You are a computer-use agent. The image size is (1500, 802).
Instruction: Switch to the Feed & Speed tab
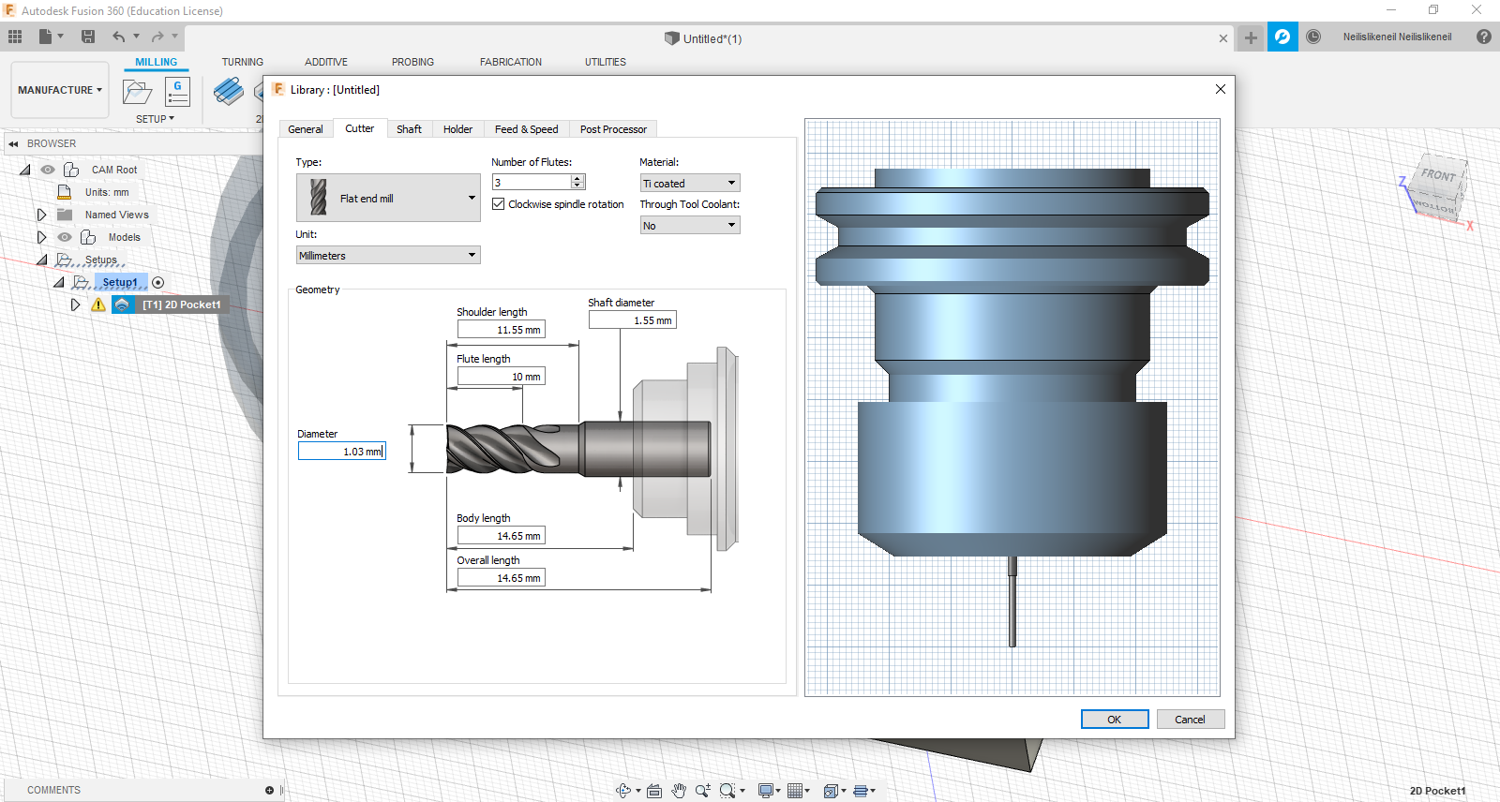[x=526, y=129]
